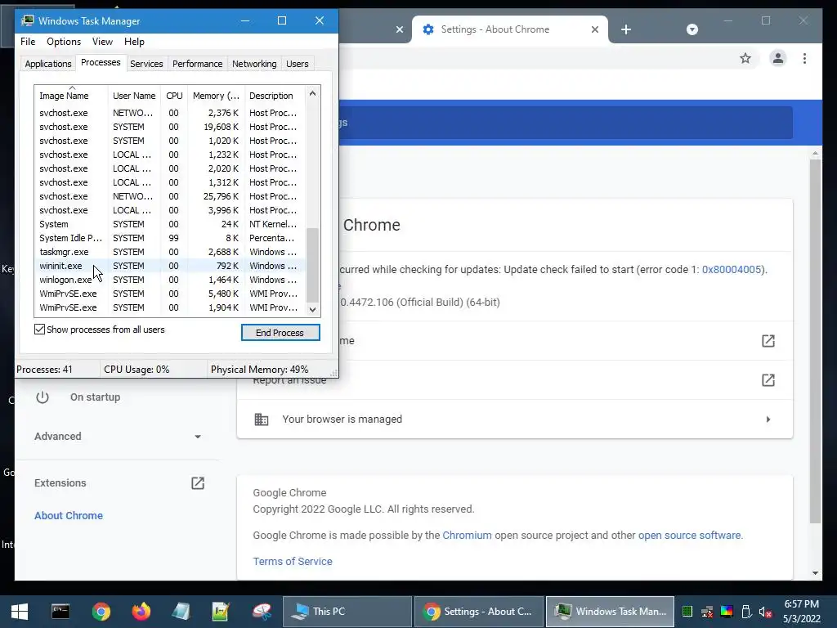
Task: Switch to This PC taskbar window
Action: click(x=347, y=612)
